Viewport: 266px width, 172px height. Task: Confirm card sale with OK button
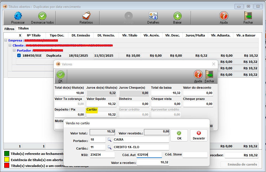point(179,135)
